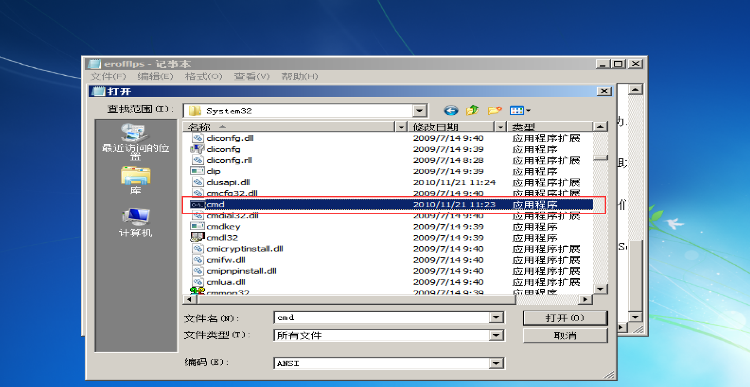Image resolution: width=750 pixels, height=387 pixels.
Task: Select the cmicryptinstall.dll file name
Action: coord(245,248)
